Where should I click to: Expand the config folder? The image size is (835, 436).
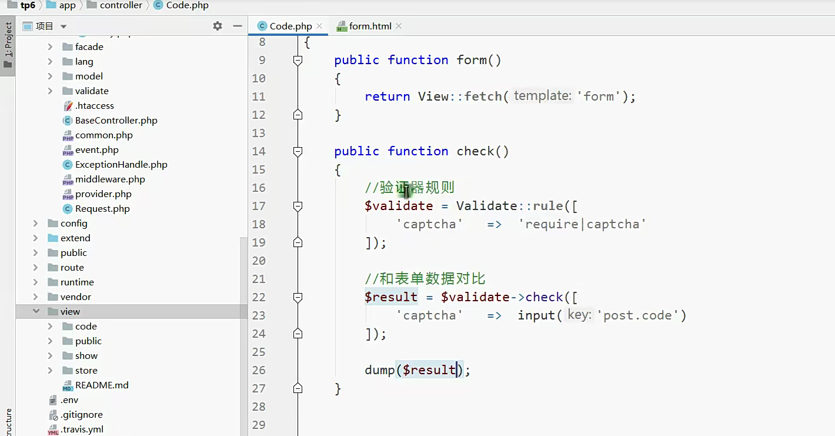coord(36,223)
